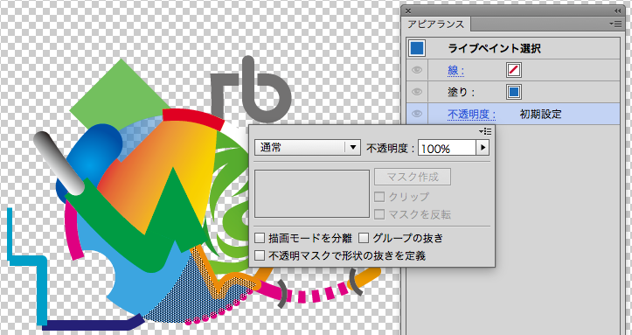Enable the クリップ checkbox

(x=379, y=197)
